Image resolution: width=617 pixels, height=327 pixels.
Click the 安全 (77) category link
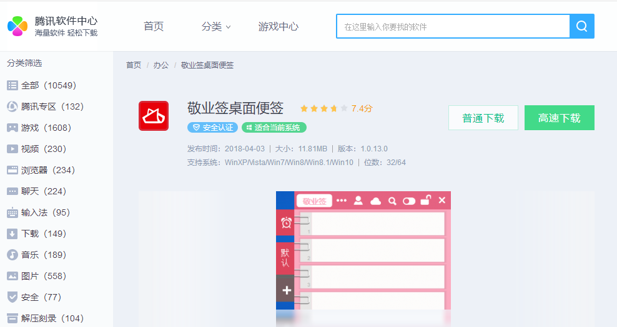[x=41, y=297]
